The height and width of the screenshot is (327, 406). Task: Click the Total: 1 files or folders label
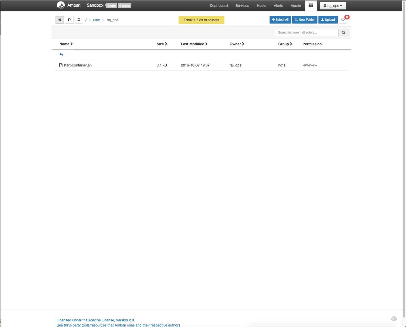click(201, 20)
